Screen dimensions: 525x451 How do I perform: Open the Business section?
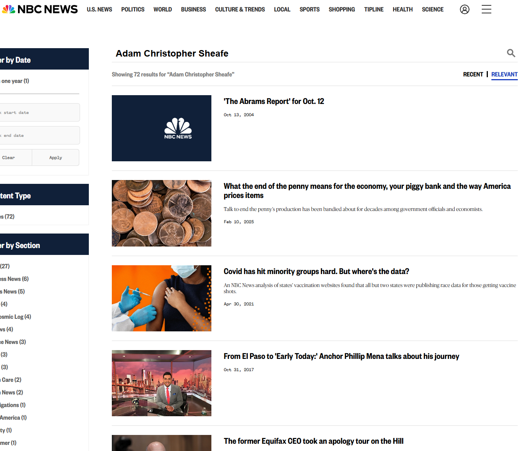pyautogui.click(x=193, y=9)
